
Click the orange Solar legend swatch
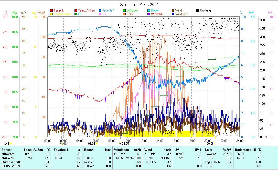pos(124,14)
